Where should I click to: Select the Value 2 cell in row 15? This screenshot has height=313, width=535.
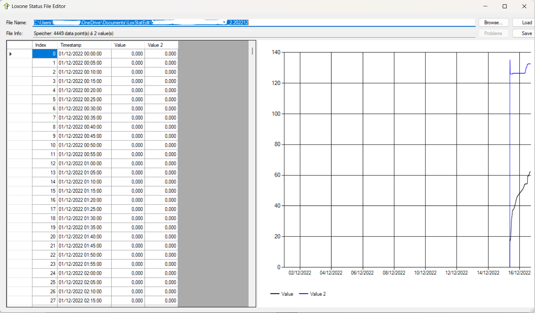[161, 191]
